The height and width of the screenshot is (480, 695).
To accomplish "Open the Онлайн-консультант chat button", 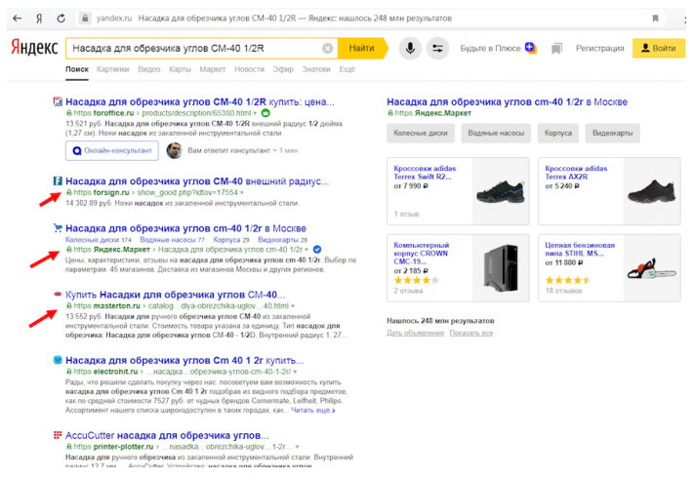I will 112,150.
